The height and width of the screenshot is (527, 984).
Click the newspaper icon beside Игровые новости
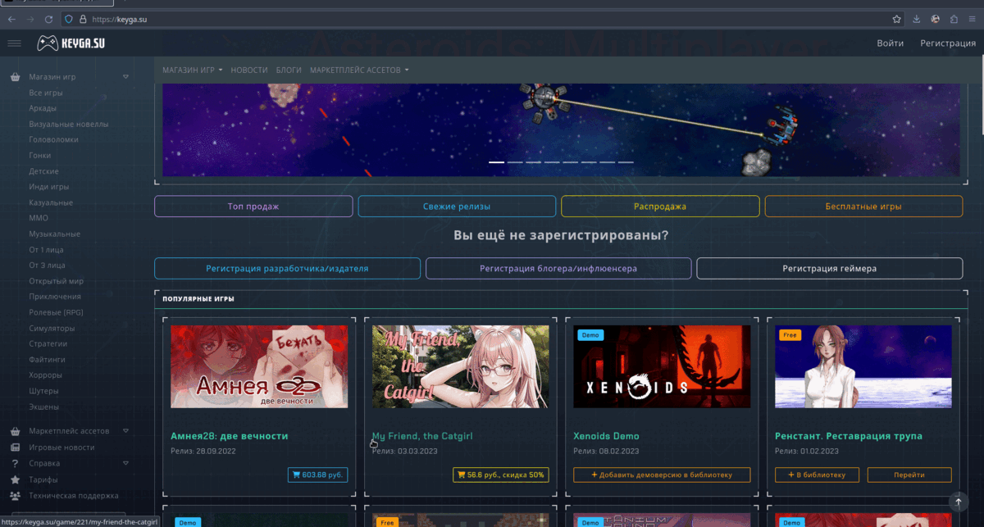[x=15, y=447]
